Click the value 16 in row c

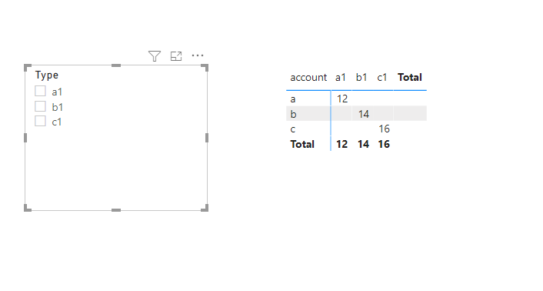[384, 129]
